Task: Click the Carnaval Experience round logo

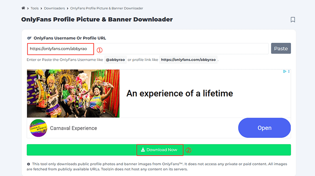Action: [x=38, y=128]
